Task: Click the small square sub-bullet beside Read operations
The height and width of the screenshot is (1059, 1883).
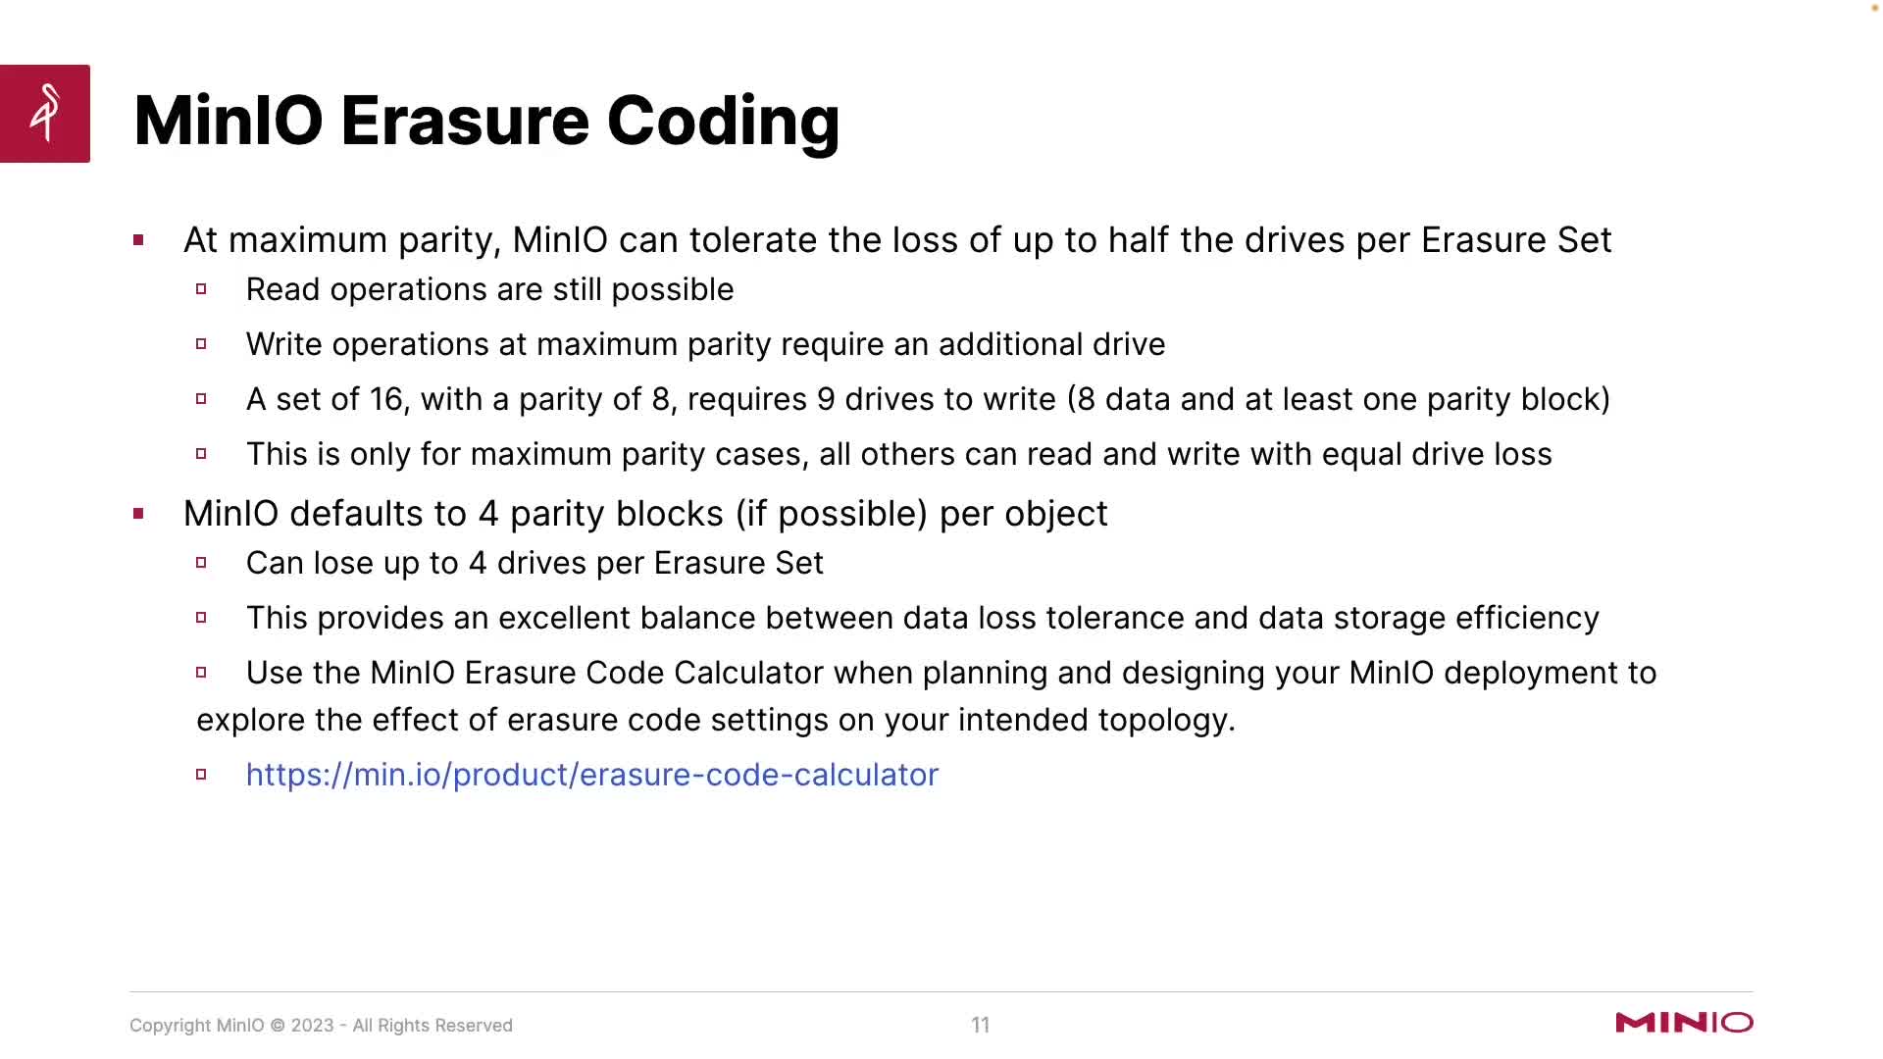Action: tap(206, 287)
